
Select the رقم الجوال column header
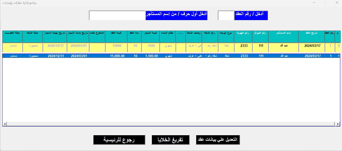point(260,37)
